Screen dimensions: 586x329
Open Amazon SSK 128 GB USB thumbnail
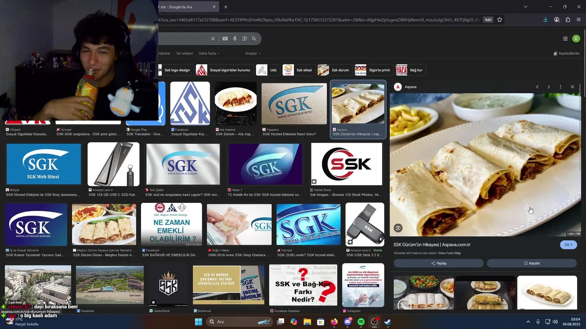pos(114,164)
